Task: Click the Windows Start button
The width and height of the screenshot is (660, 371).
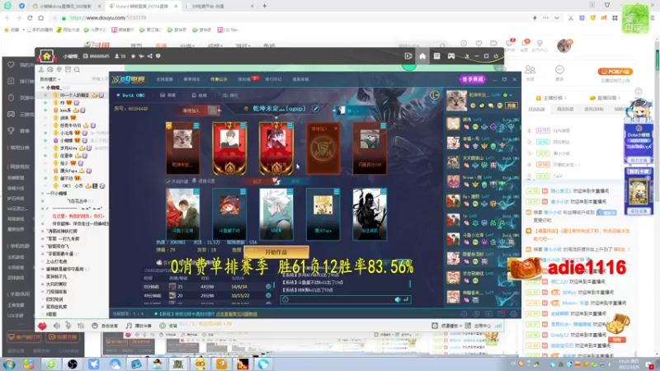Action: click(x=9, y=364)
